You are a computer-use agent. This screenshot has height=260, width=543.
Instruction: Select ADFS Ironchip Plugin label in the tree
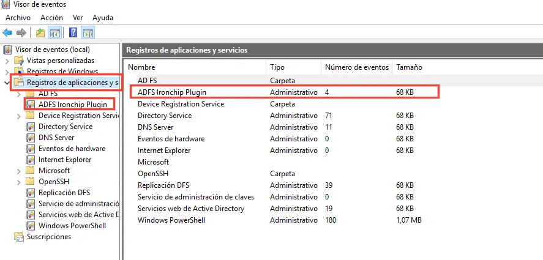click(x=73, y=105)
